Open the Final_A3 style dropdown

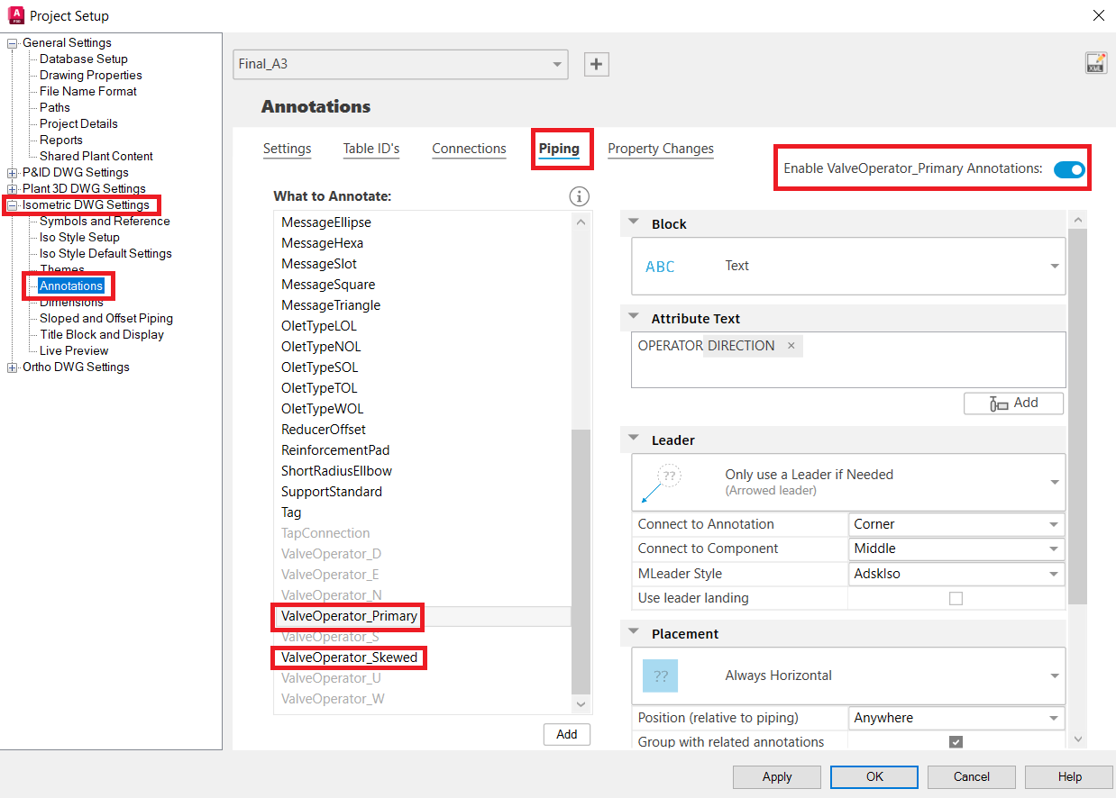click(x=400, y=64)
